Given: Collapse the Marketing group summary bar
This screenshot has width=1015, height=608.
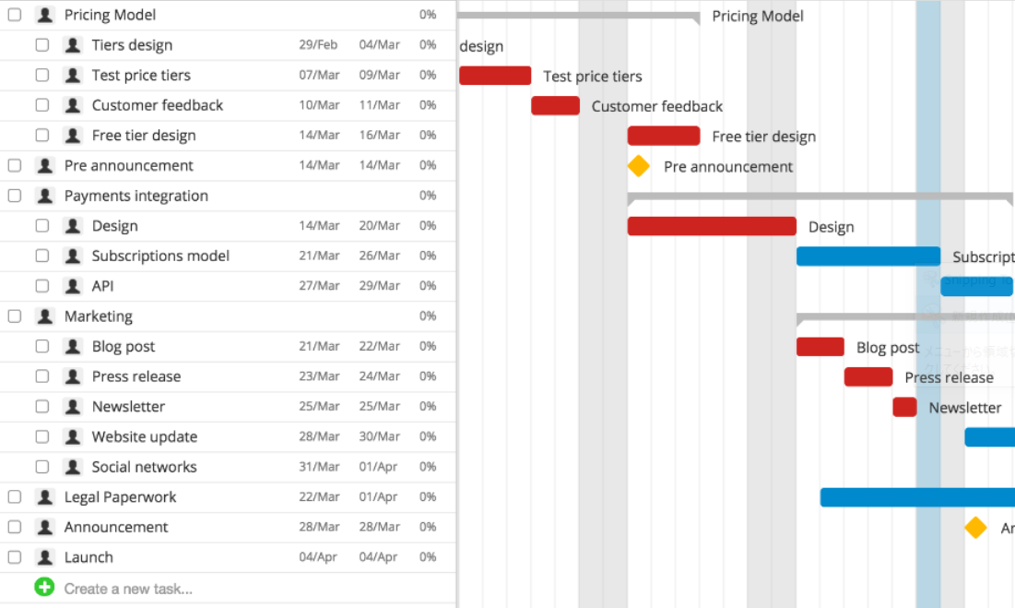Looking at the screenshot, I should click(x=903, y=317).
